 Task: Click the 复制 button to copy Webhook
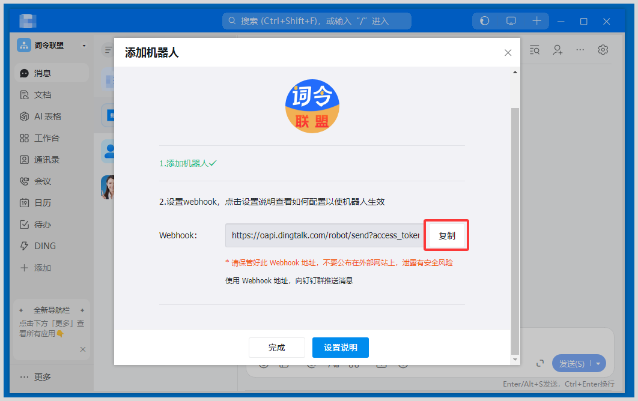[x=446, y=235]
